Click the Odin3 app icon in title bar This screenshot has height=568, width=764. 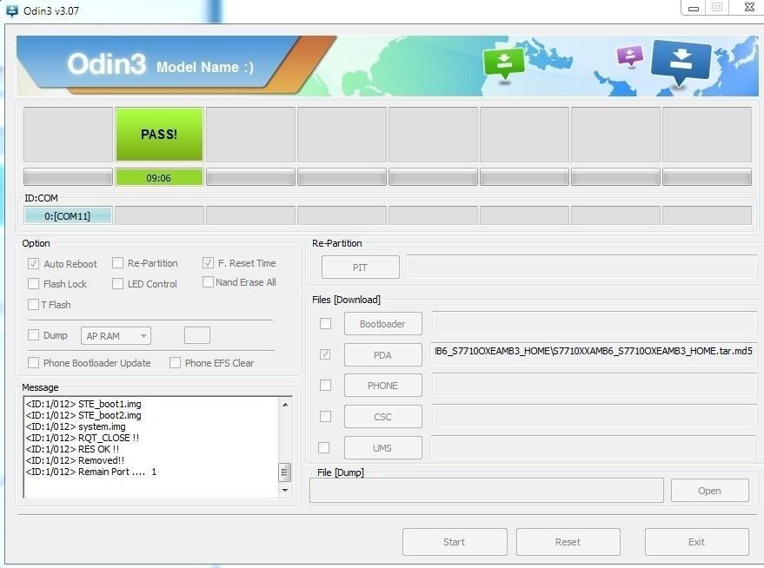[11, 10]
